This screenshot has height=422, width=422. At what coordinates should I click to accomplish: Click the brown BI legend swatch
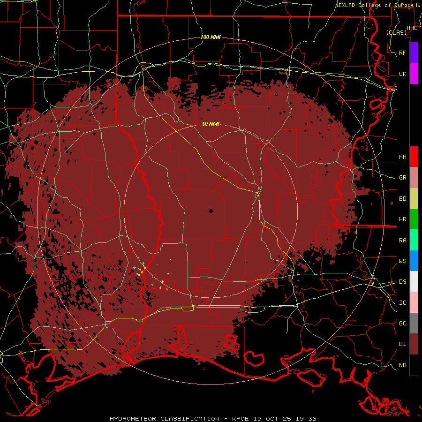pos(414,344)
